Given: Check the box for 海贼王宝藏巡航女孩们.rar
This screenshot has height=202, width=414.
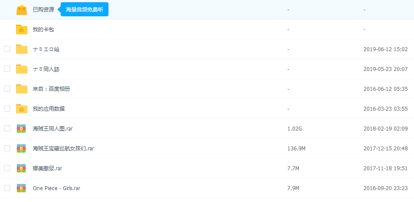Looking at the screenshot, I should [x=7, y=148].
